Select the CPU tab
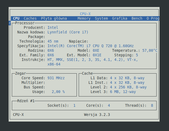This screenshot has width=169, height=131. click(16, 18)
